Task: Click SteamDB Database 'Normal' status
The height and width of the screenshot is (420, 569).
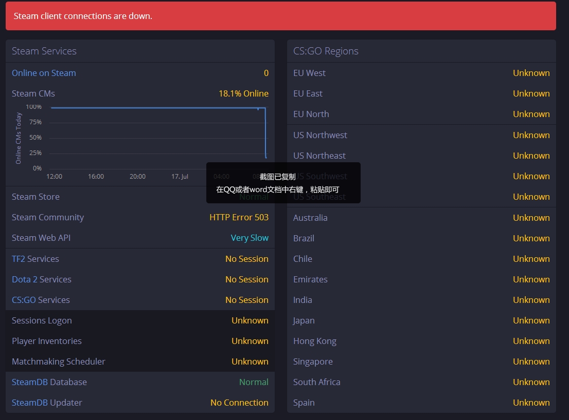Action: 254,382
